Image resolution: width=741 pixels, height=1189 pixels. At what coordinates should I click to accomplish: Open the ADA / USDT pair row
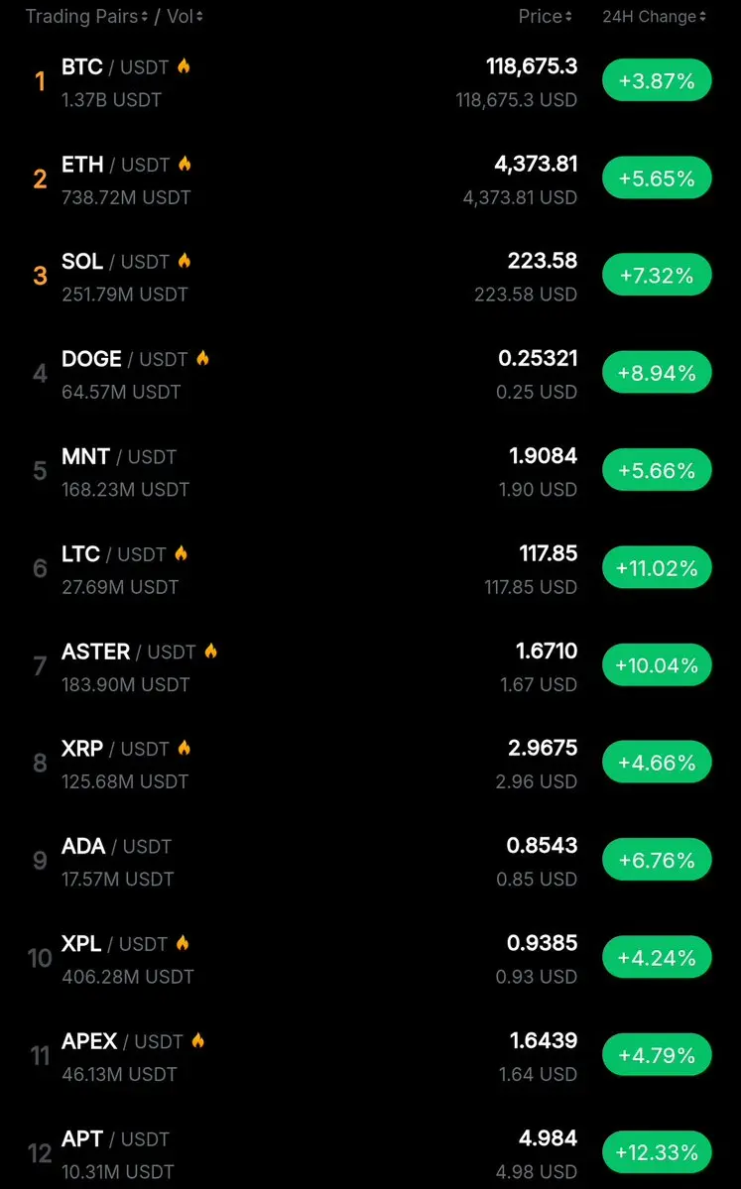coord(370,861)
